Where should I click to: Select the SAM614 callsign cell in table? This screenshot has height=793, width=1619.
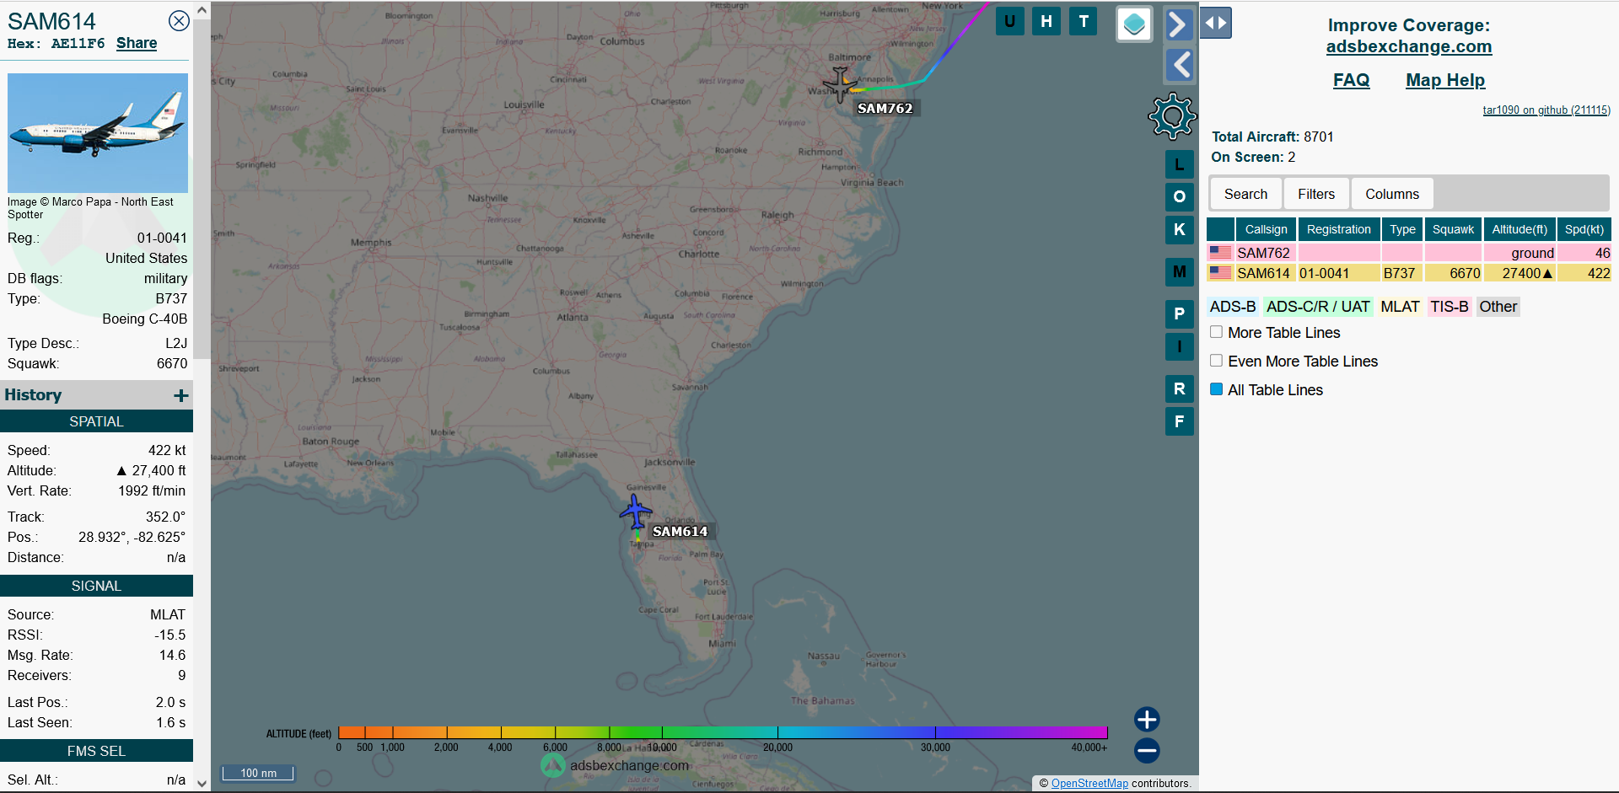tap(1264, 273)
